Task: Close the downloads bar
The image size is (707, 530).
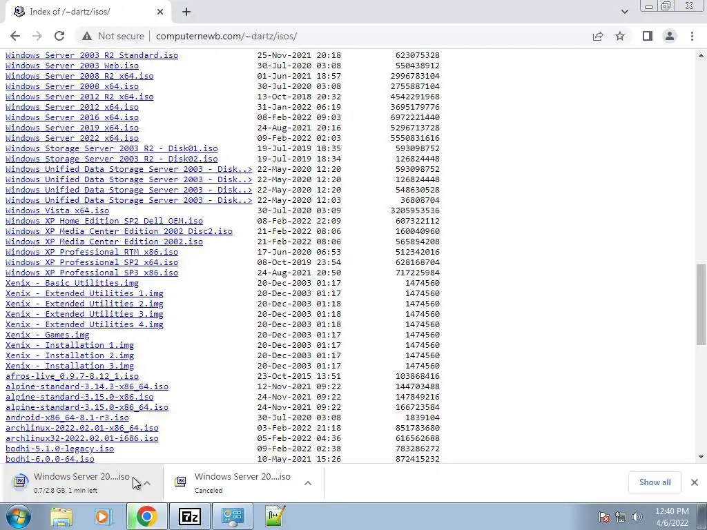Action: [x=695, y=482]
